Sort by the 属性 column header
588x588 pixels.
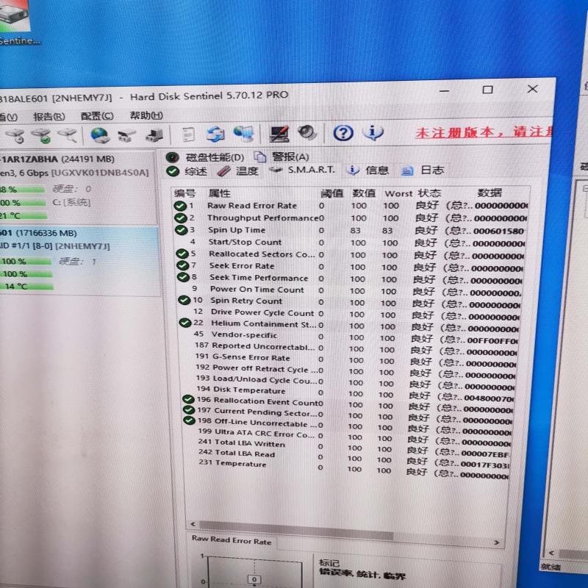tap(220, 193)
